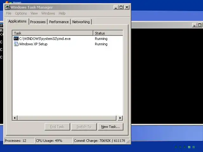
Task: Minimize the Windows Task Manager window
Action: tap(116, 7)
